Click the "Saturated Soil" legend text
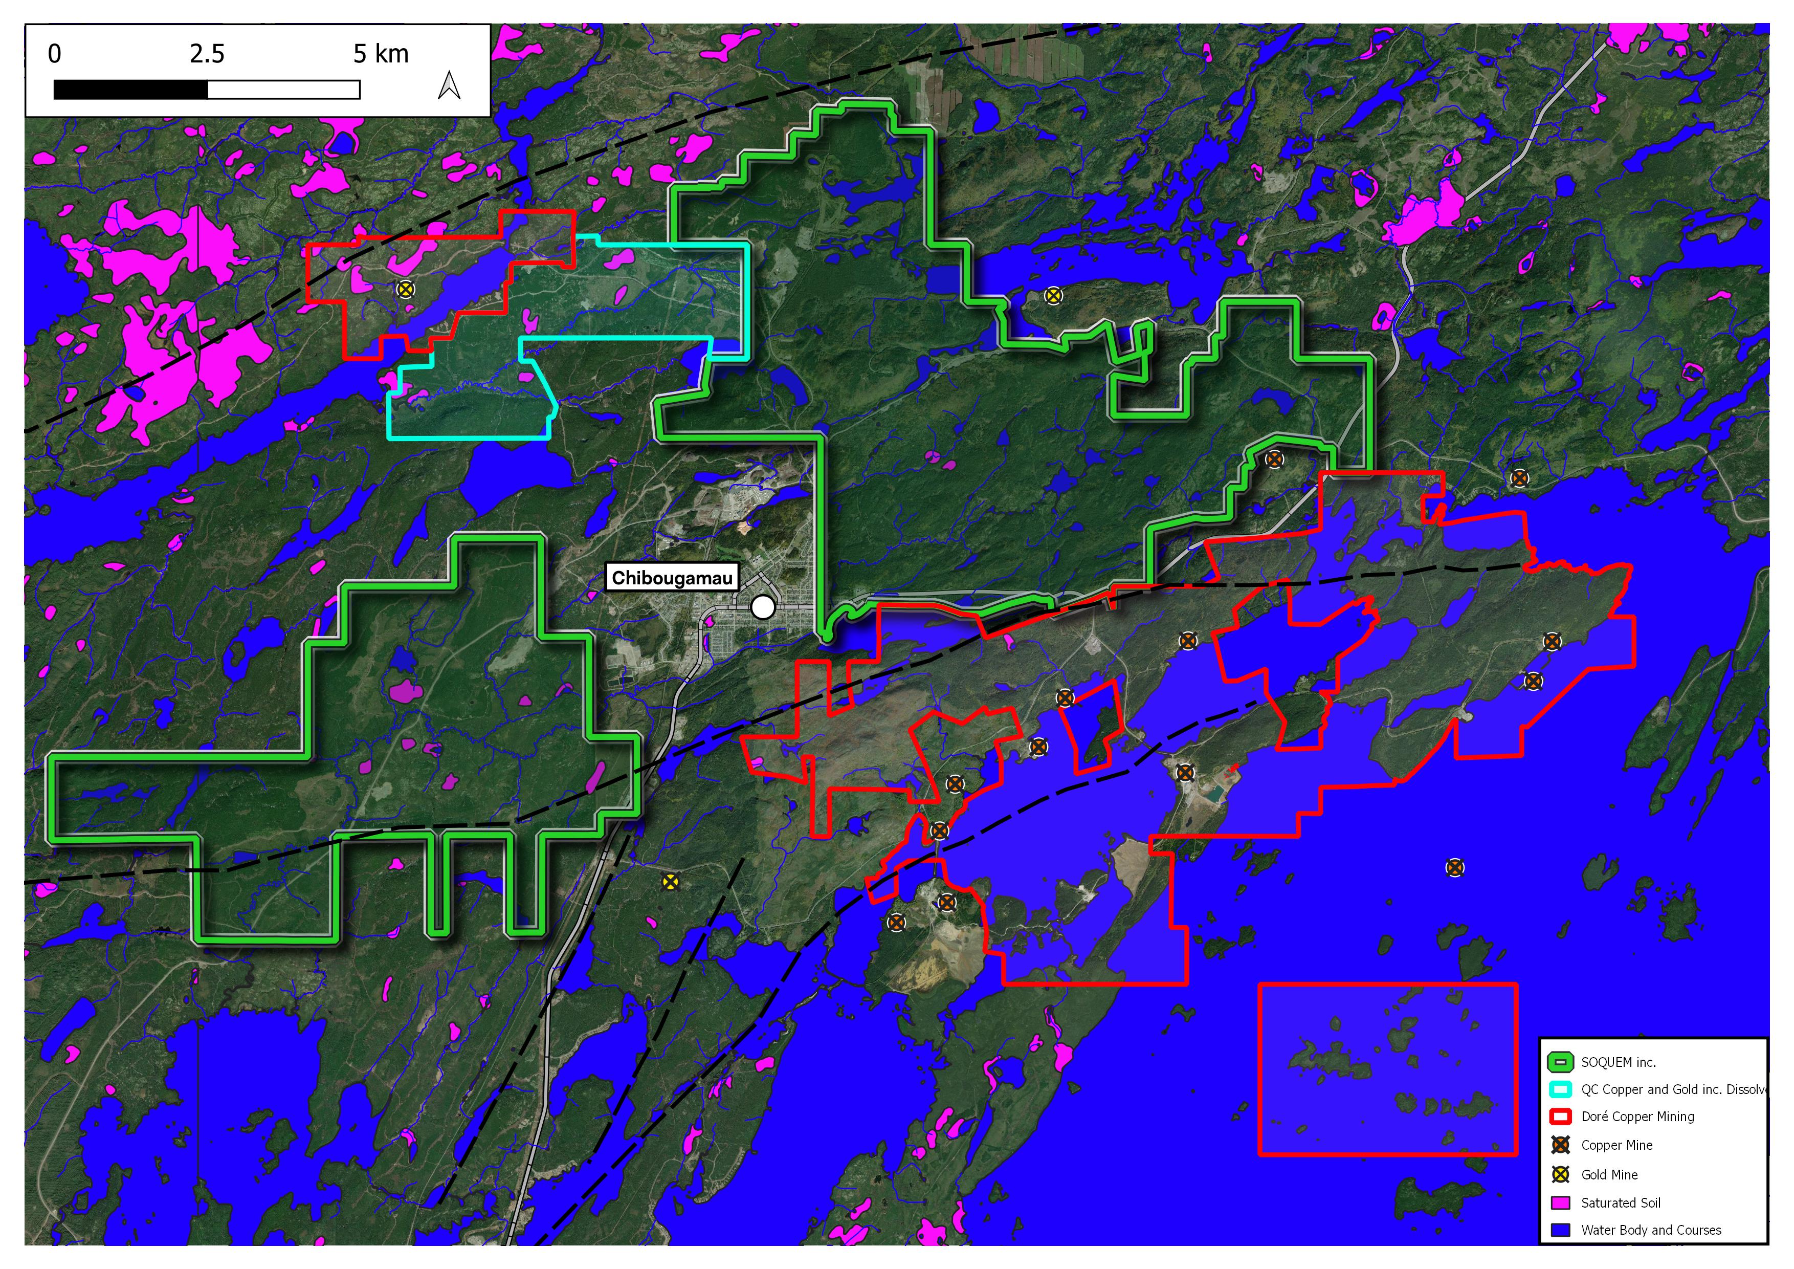The height and width of the screenshot is (1269, 1794). [1621, 1202]
